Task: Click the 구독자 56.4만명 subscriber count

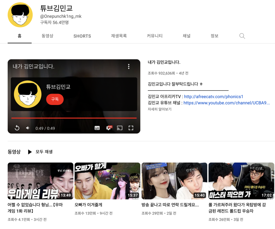Action: [x=54, y=22]
